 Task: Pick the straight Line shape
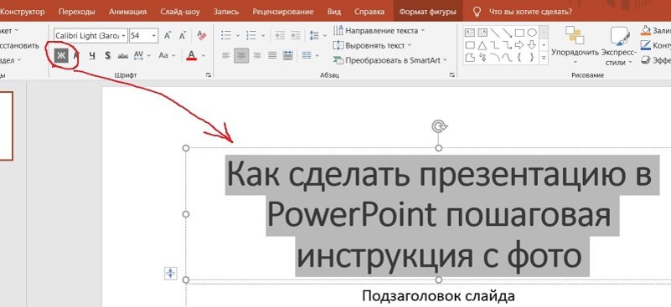(495, 33)
